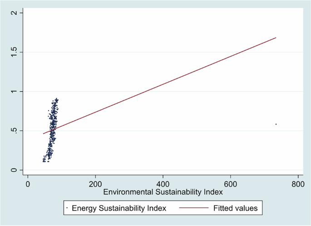311x226 pixels.
Task: Click the red line sample in legend
Action: [194, 208]
